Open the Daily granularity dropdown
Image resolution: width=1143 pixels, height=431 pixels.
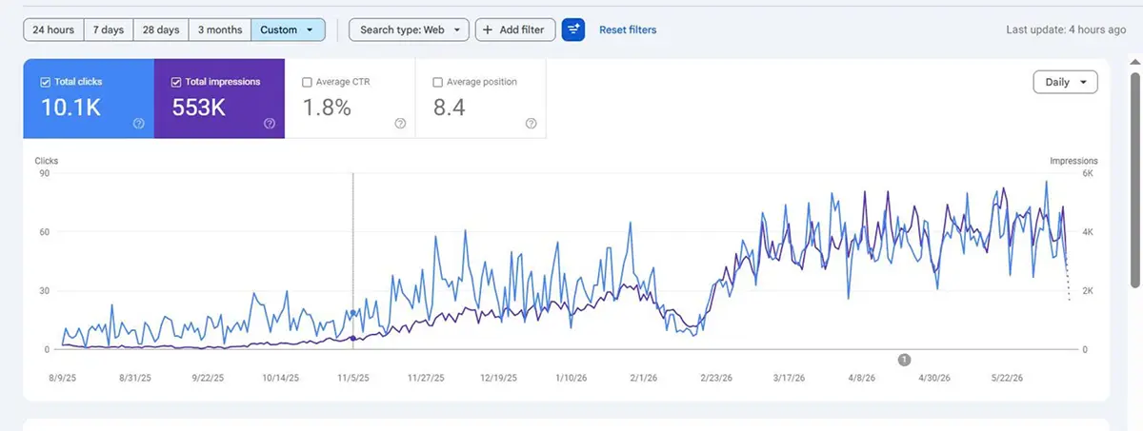[x=1065, y=82]
